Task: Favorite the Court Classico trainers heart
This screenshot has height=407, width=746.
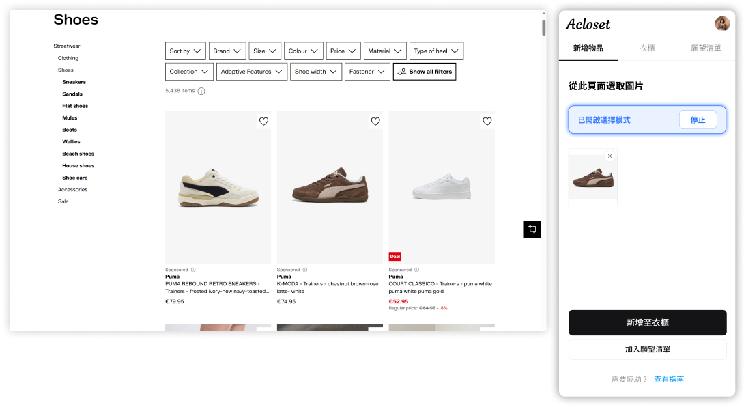Action: pos(487,122)
